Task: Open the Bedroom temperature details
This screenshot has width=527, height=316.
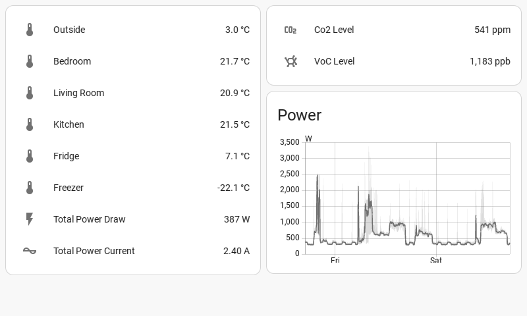Action: [x=72, y=61]
